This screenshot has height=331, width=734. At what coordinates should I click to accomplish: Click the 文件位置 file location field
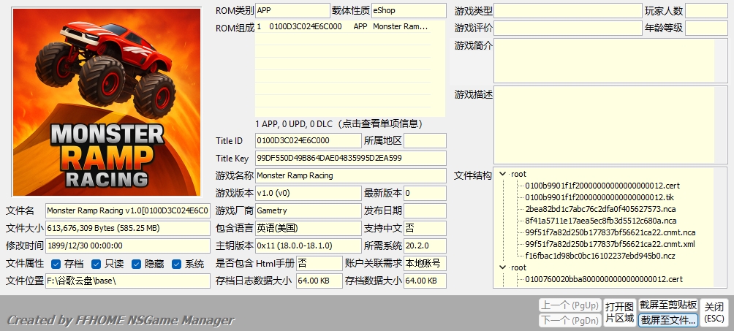(128, 281)
